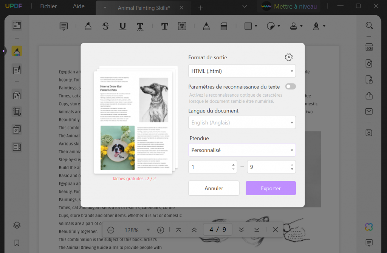
Task: Go to the first page arrow
Action: pyautogui.click(x=178, y=230)
